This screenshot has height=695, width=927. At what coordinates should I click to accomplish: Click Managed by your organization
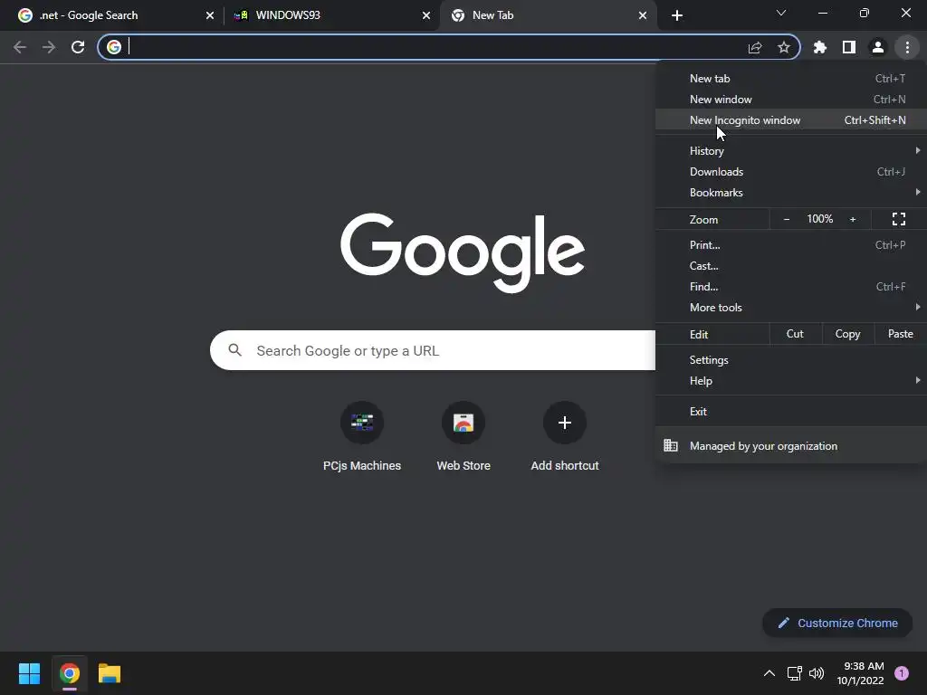[791, 445]
